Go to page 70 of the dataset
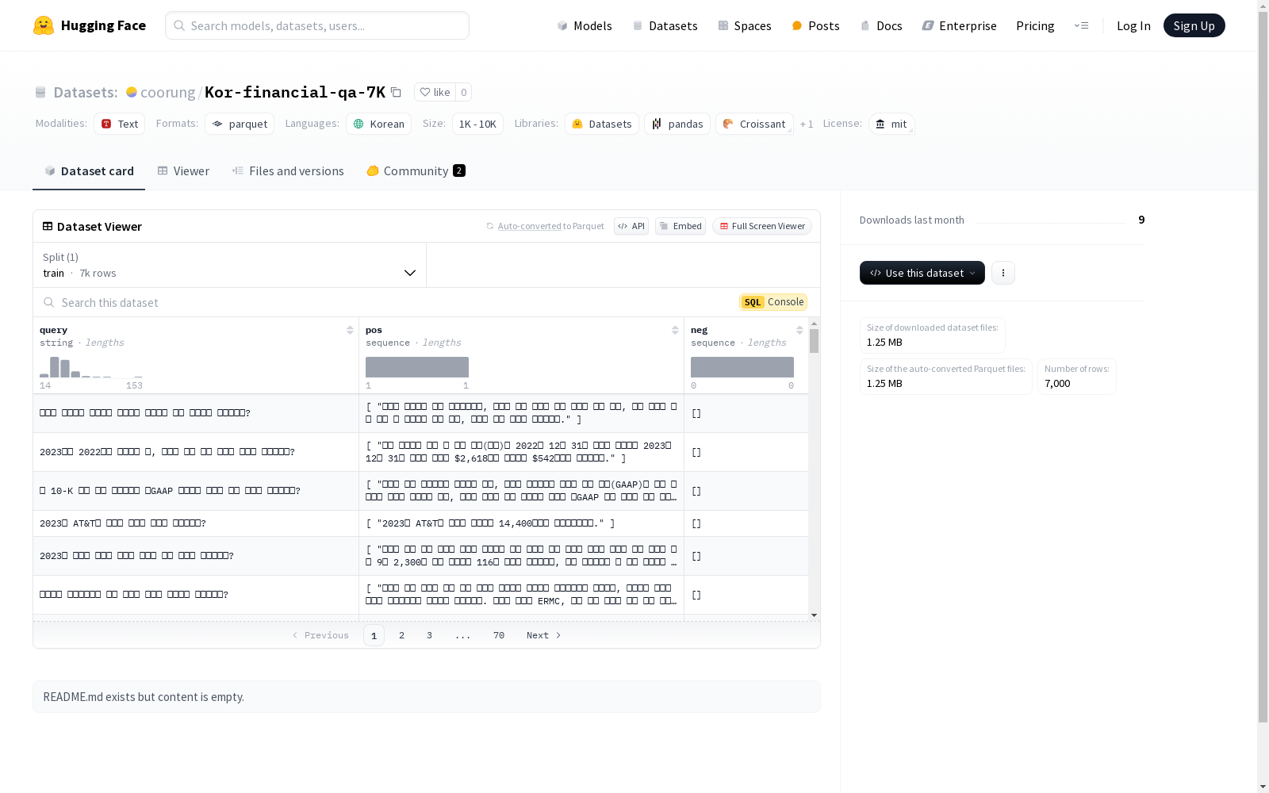The height and width of the screenshot is (793, 1269). (498, 635)
